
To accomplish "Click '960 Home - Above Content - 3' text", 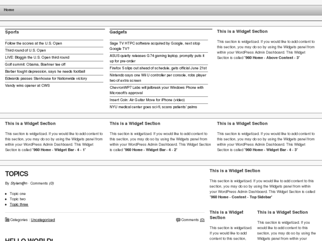I will 272,58.
